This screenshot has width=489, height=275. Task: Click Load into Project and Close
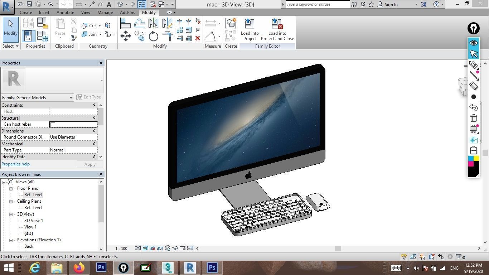pyautogui.click(x=278, y=29)
